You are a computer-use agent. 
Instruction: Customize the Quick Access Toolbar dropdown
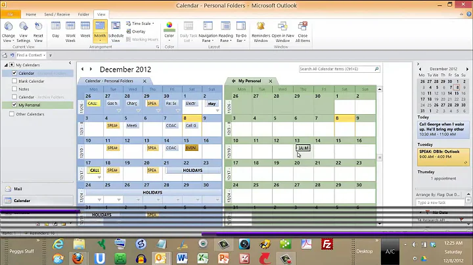point(51,55)
